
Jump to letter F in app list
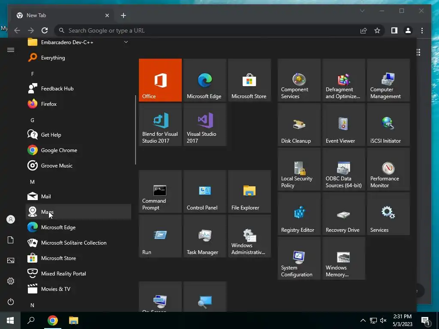[x=33, y=74]
